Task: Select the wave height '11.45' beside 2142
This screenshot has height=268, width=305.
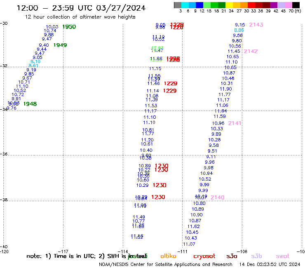Action: point(234,51)
